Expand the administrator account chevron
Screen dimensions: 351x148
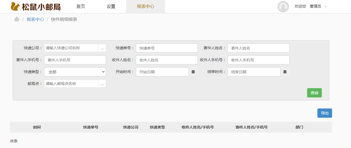coord(326,6)
